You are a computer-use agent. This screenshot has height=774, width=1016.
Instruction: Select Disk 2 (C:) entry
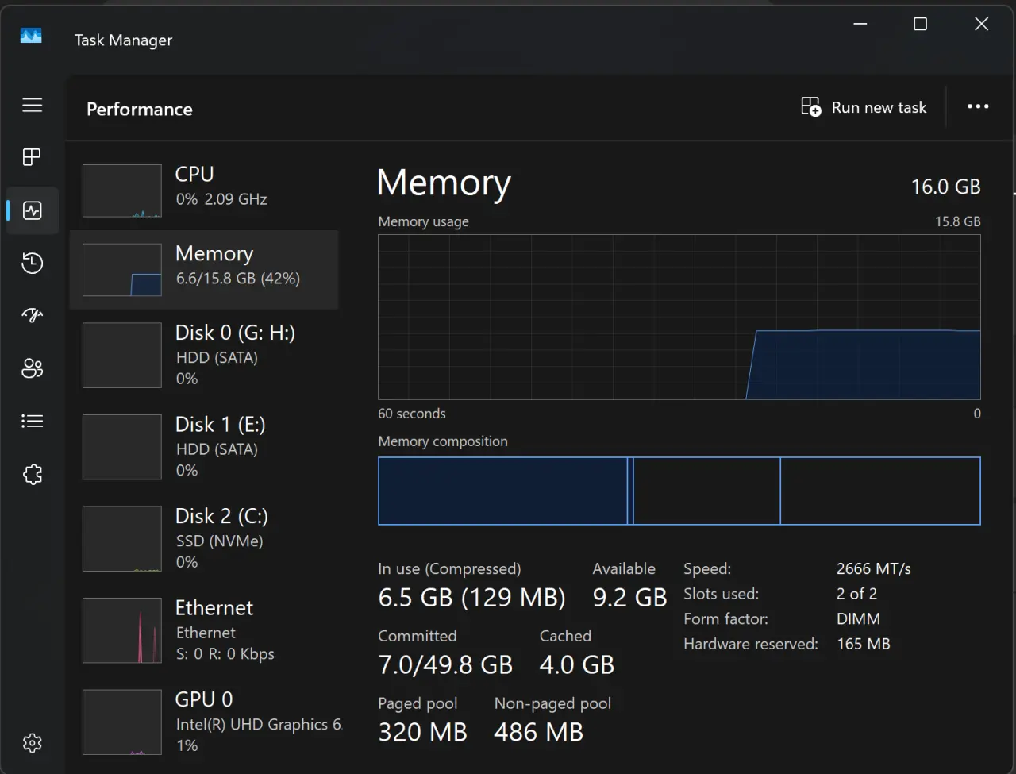tap(204, 538)
